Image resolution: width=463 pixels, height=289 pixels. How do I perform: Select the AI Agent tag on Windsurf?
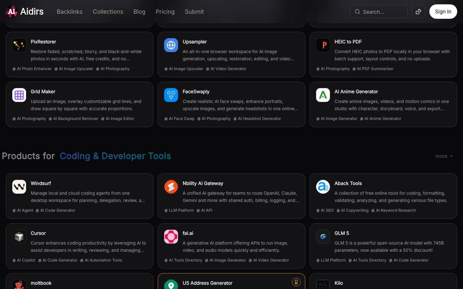coord(23,210)
